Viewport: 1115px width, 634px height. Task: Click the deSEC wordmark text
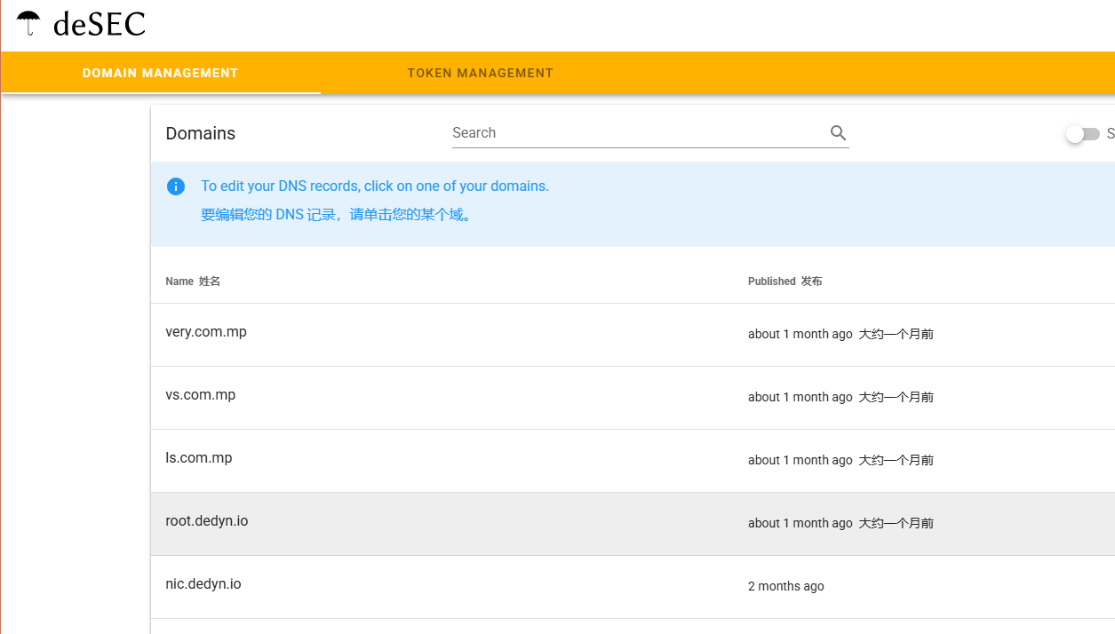click(x=99, y=24)
